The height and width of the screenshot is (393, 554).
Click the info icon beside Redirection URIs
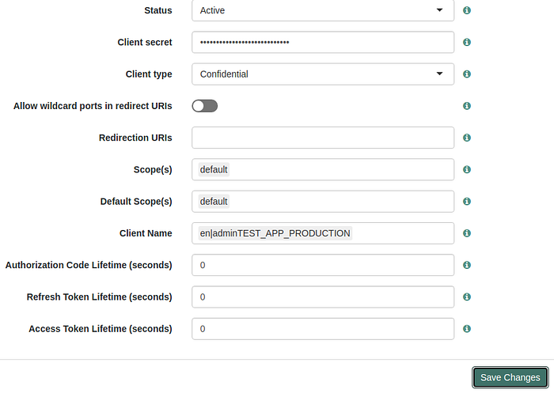point(467,138)
